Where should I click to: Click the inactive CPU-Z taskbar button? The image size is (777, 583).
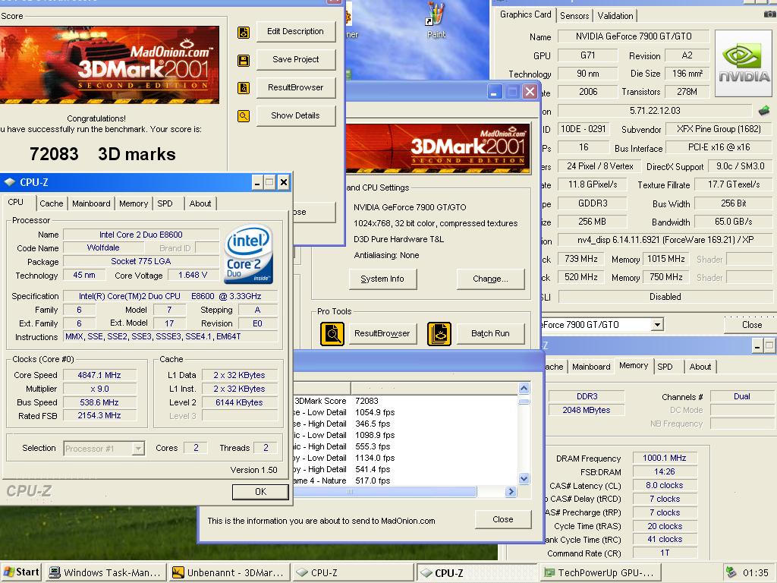coord(352,572)
